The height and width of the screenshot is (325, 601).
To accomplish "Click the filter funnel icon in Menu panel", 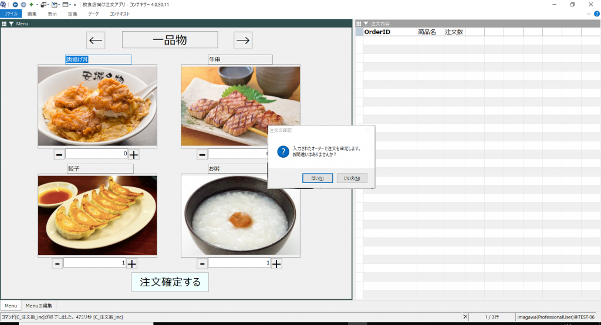I will tap(11, 23).
